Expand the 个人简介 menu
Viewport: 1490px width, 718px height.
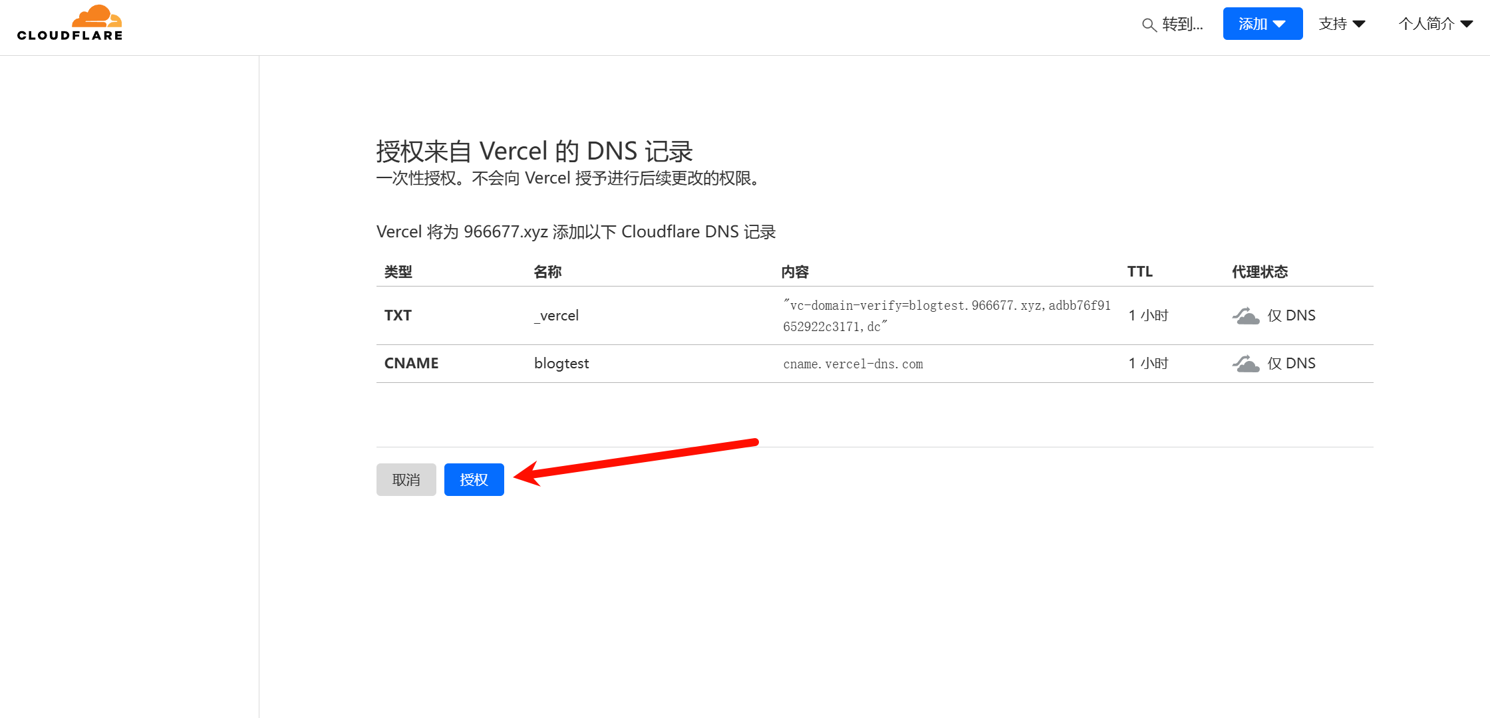point(1435,24)
